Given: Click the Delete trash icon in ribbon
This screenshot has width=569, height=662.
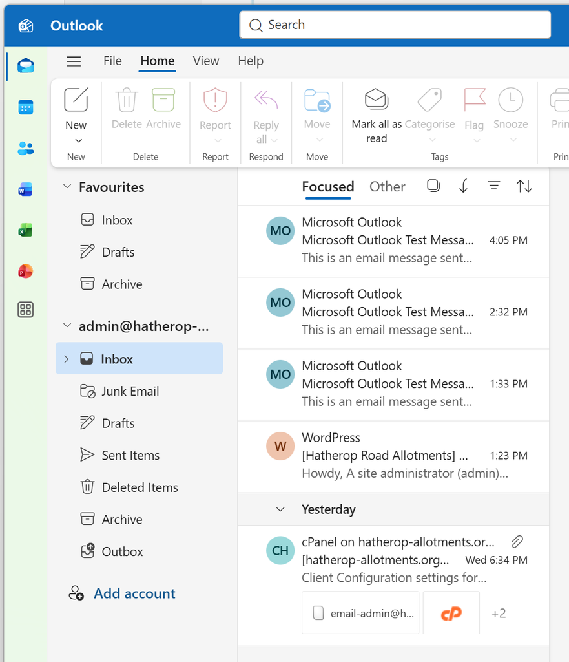Looking at the screenshot, I should click(x=127, y=100).
